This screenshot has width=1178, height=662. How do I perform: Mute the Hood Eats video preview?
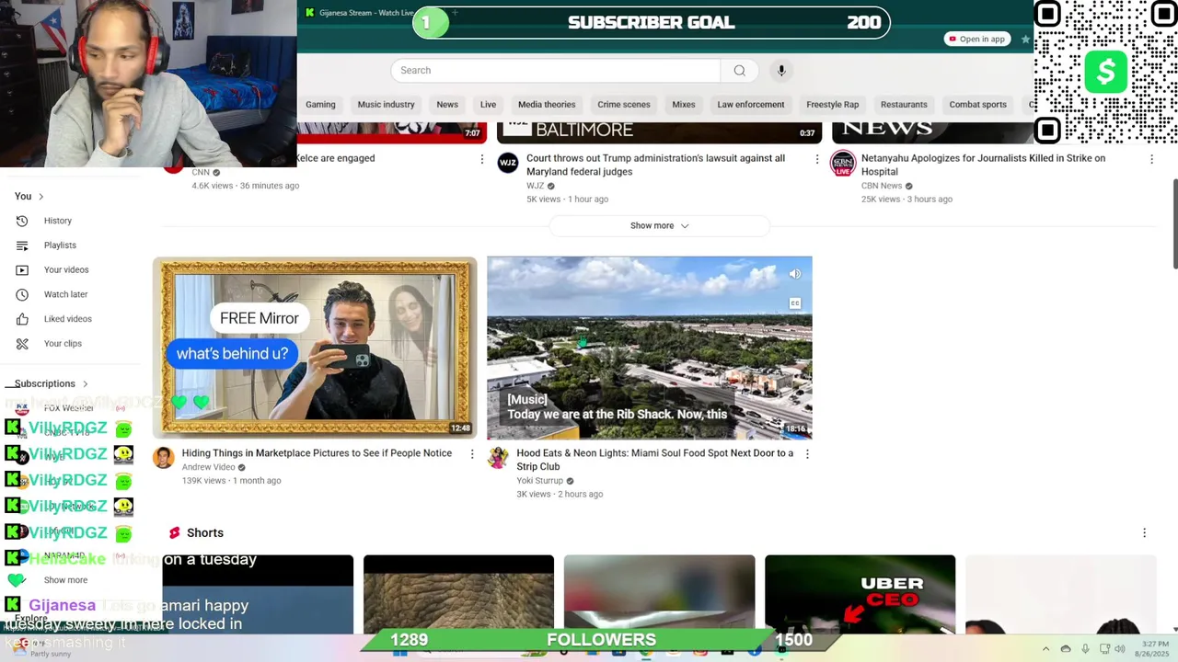coord(795,274)
